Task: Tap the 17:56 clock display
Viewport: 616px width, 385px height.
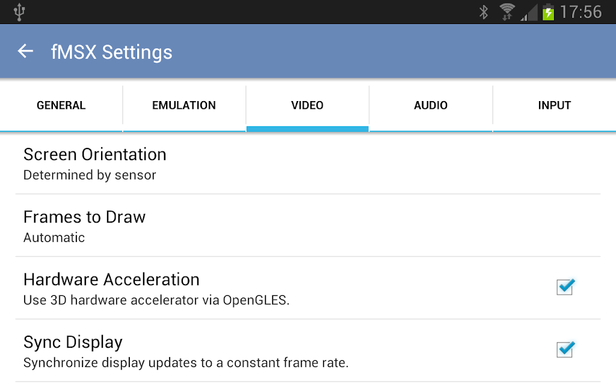Action: 581,12
